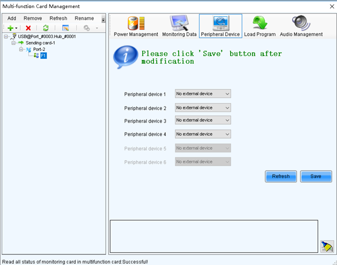Collapse the Sending card-1 node

pyautogui.click(x=13, y=43)
